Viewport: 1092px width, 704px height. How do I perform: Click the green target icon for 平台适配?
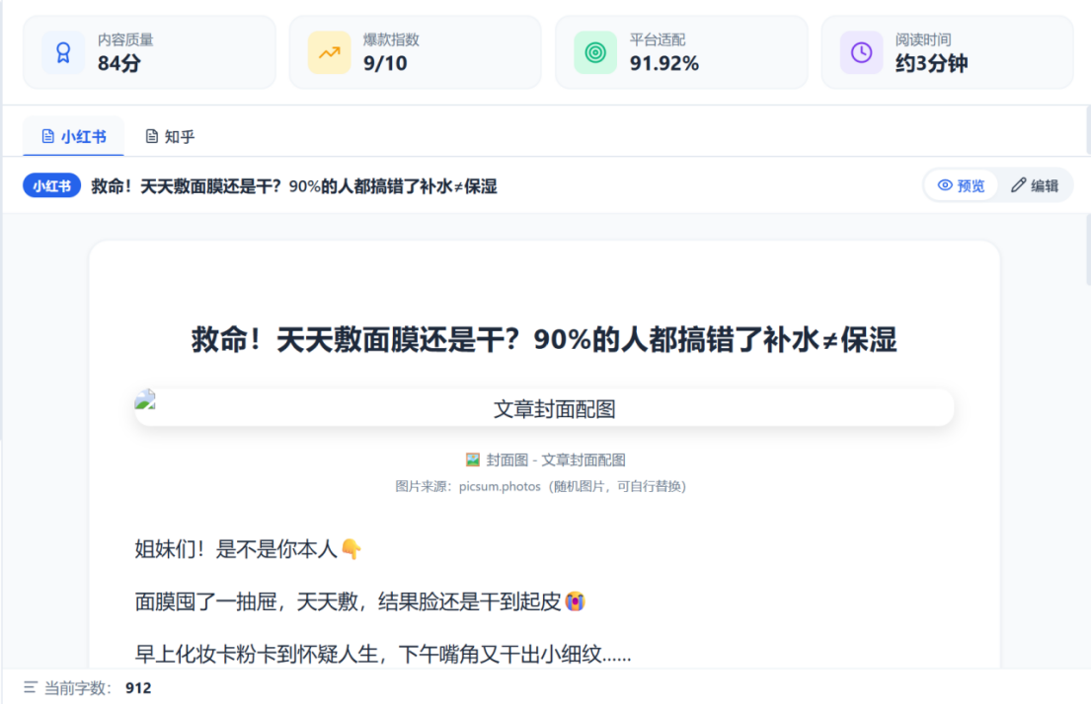(x=594, y=53)
